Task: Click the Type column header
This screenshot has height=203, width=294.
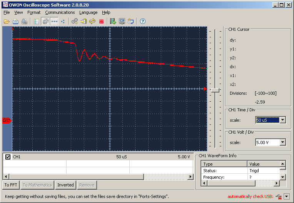Action: pos(224,164)
